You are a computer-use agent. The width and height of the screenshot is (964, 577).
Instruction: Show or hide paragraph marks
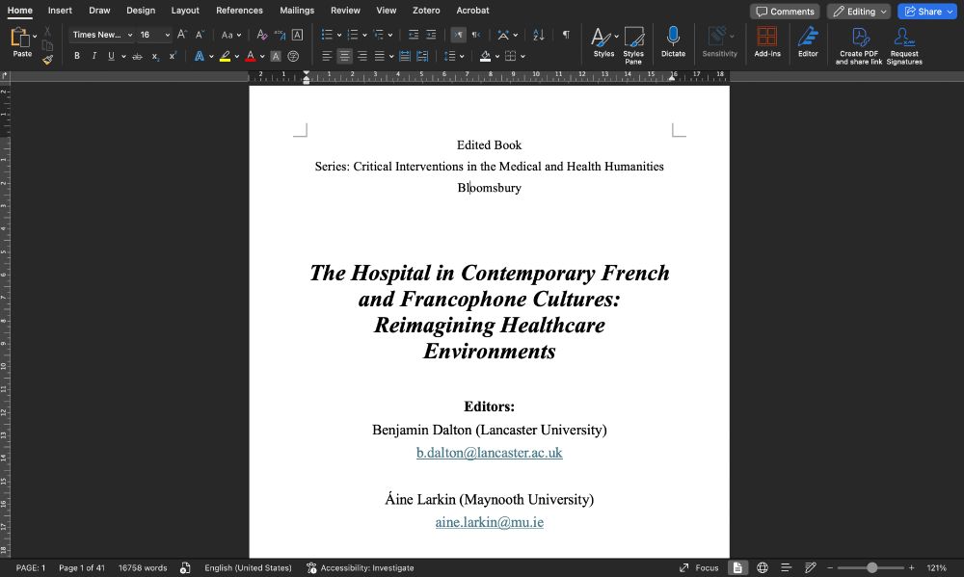[x=566, y=35]
